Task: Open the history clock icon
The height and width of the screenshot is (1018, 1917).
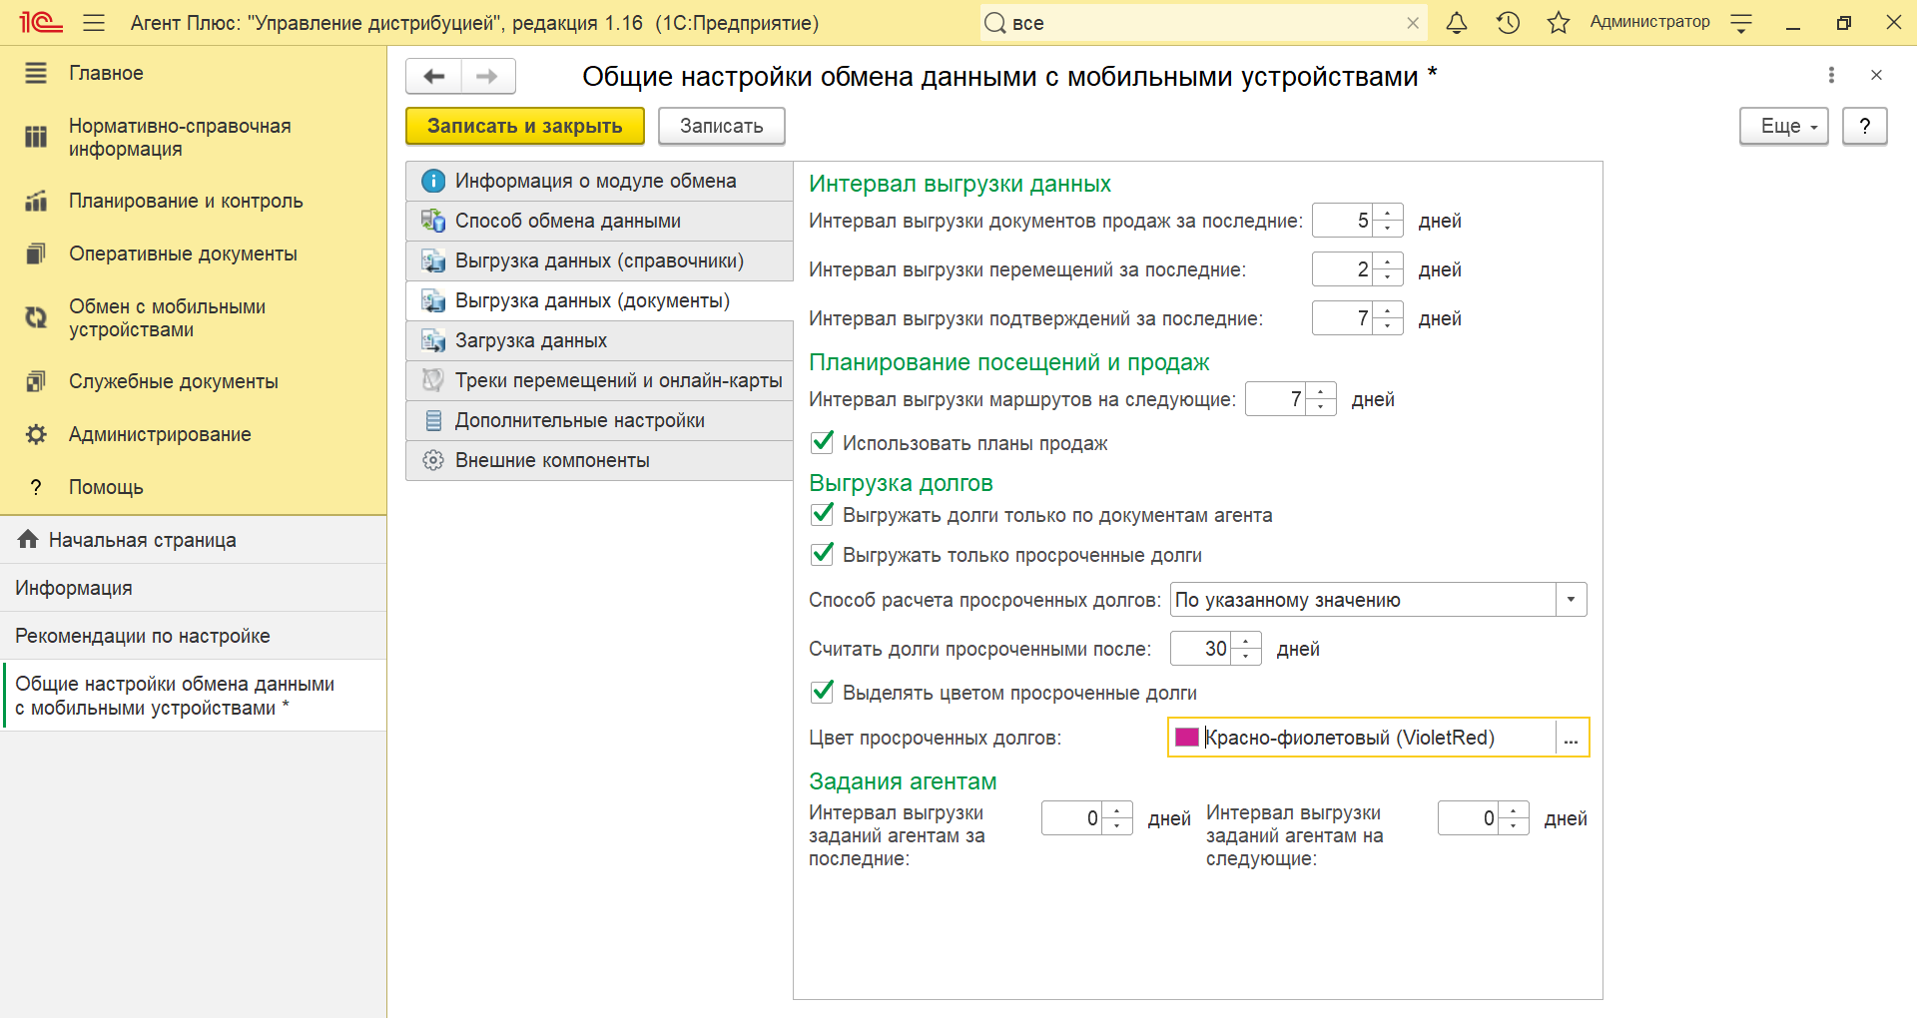Action: point(1508,23)
